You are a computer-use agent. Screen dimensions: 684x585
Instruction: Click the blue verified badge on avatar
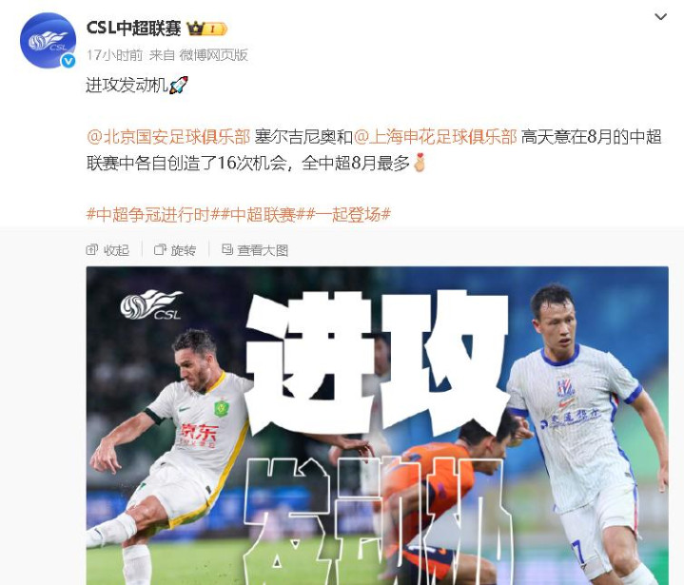68,61
